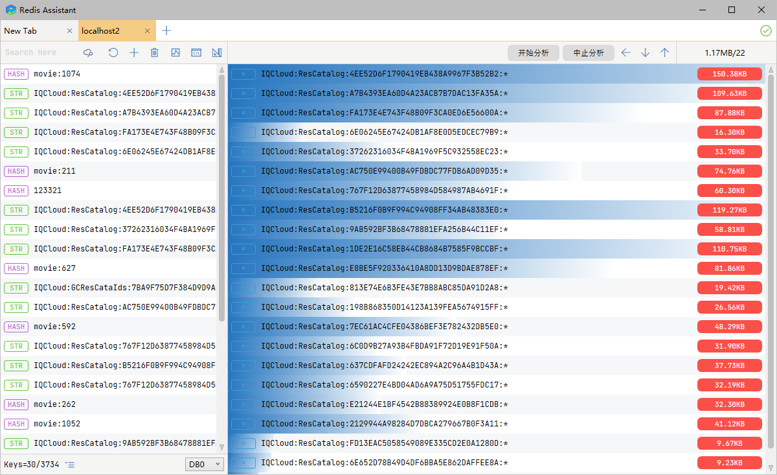Refresh the key list
Image resolution: width=777 pixels, height=475 pixels.
click(x=113, y=52)
